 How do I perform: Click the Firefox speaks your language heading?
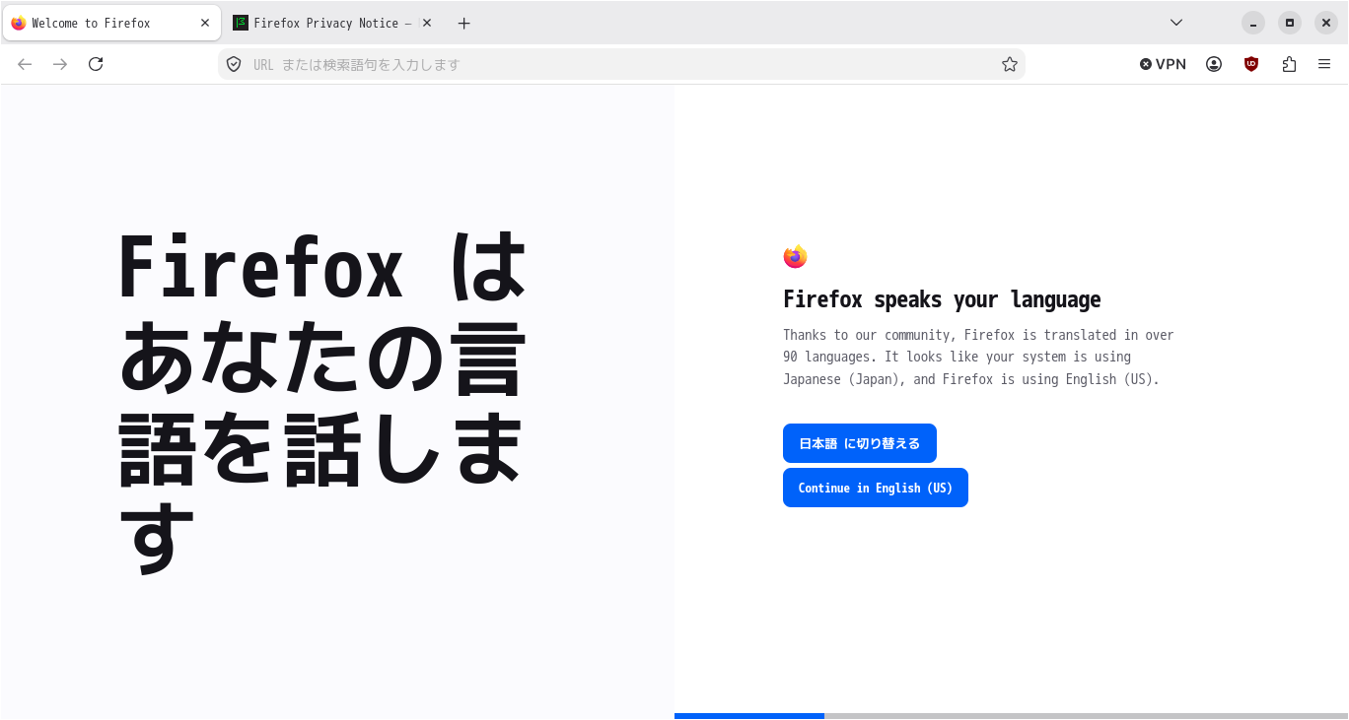942,299
